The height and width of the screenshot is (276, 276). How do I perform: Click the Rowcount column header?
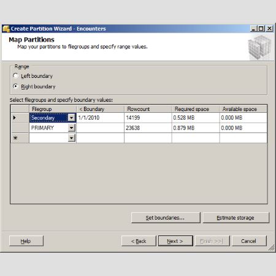tap(148, 109)
